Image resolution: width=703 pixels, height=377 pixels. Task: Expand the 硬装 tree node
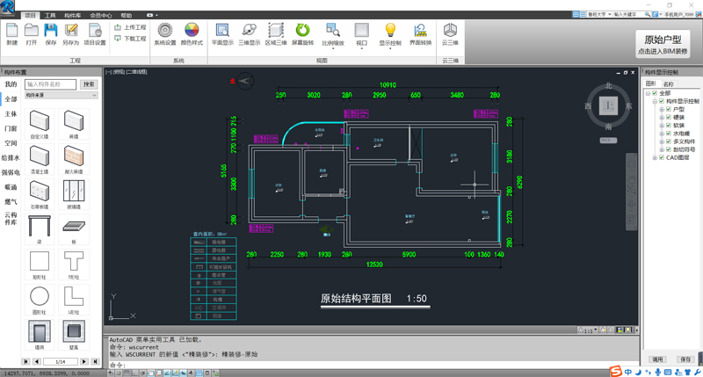(662, 118)
